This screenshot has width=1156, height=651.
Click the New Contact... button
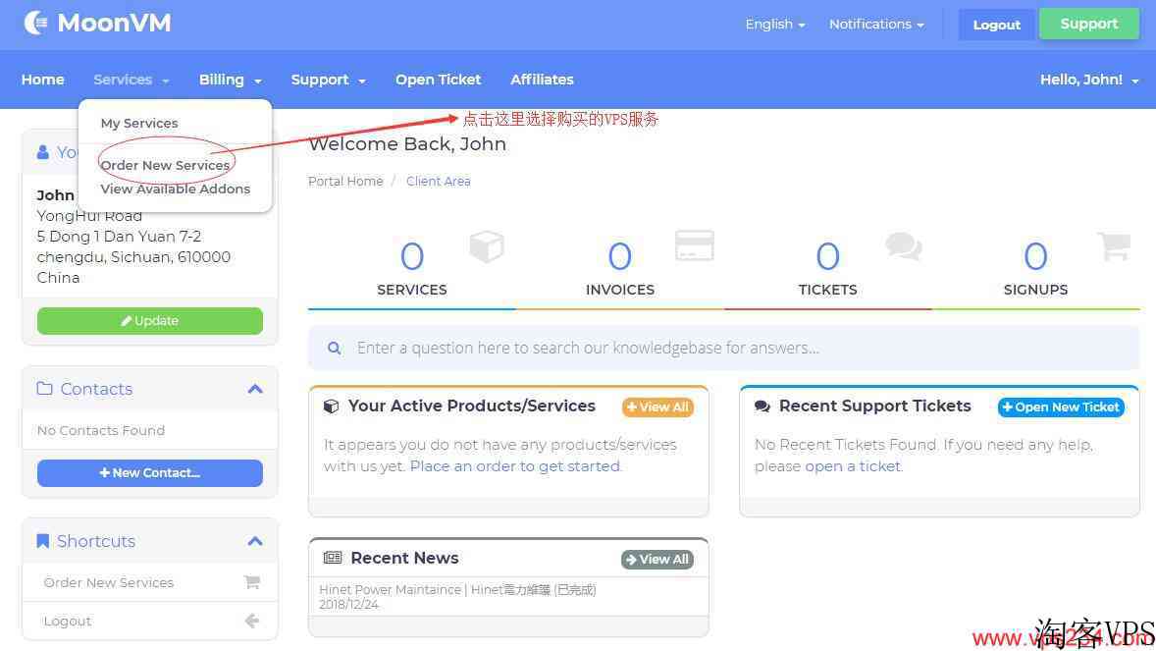150,473
